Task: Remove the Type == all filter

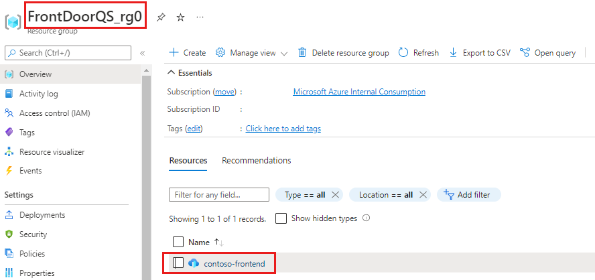Action: coord(335,195)
